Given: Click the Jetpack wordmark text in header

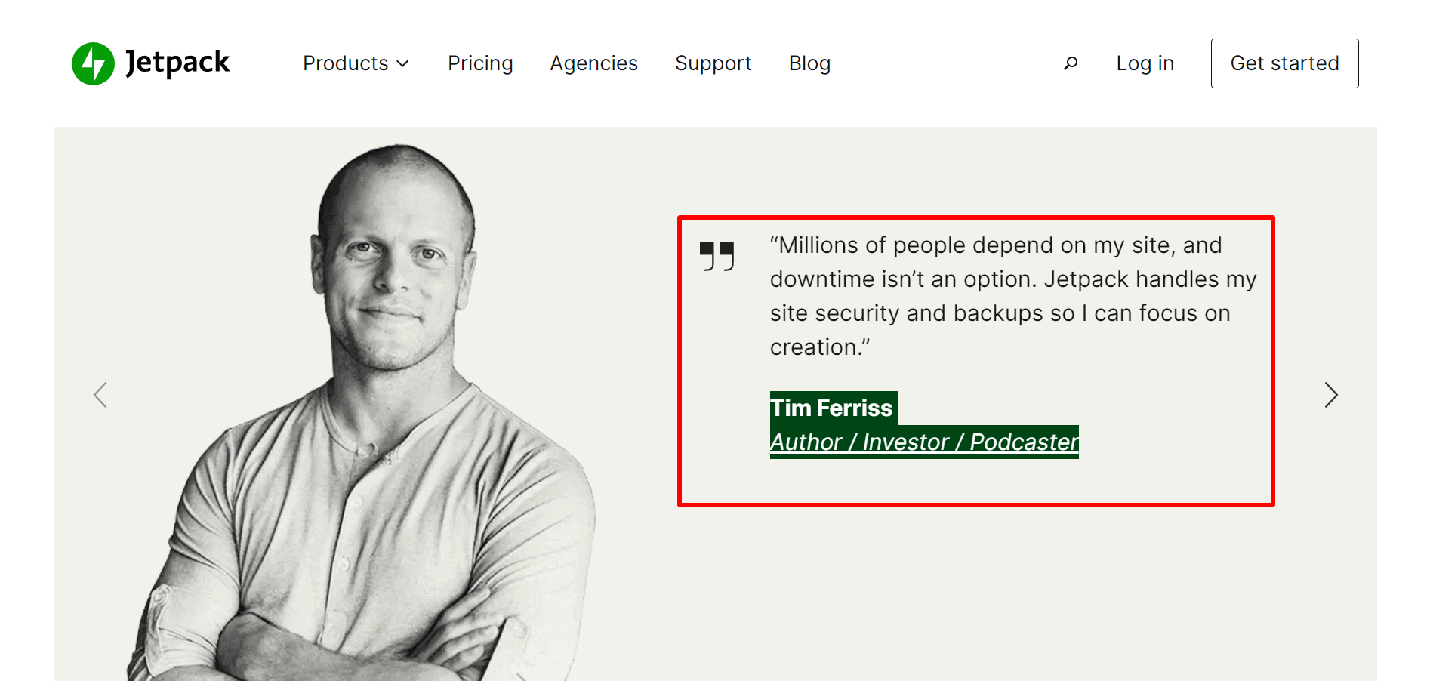Looking at the screenshot, I should [177, 62].
